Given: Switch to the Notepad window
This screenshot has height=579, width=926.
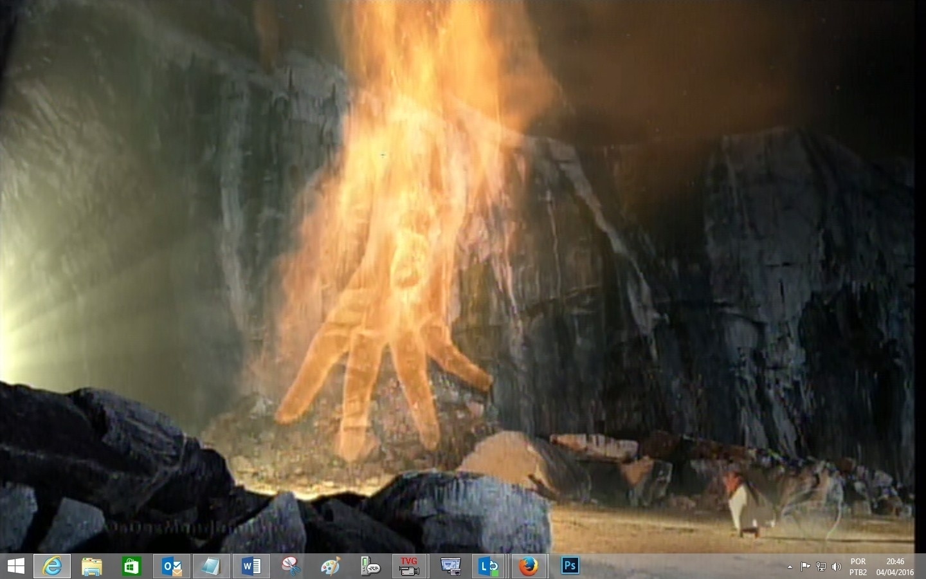Looking at the screenshot, I should [x=211, y=566].
